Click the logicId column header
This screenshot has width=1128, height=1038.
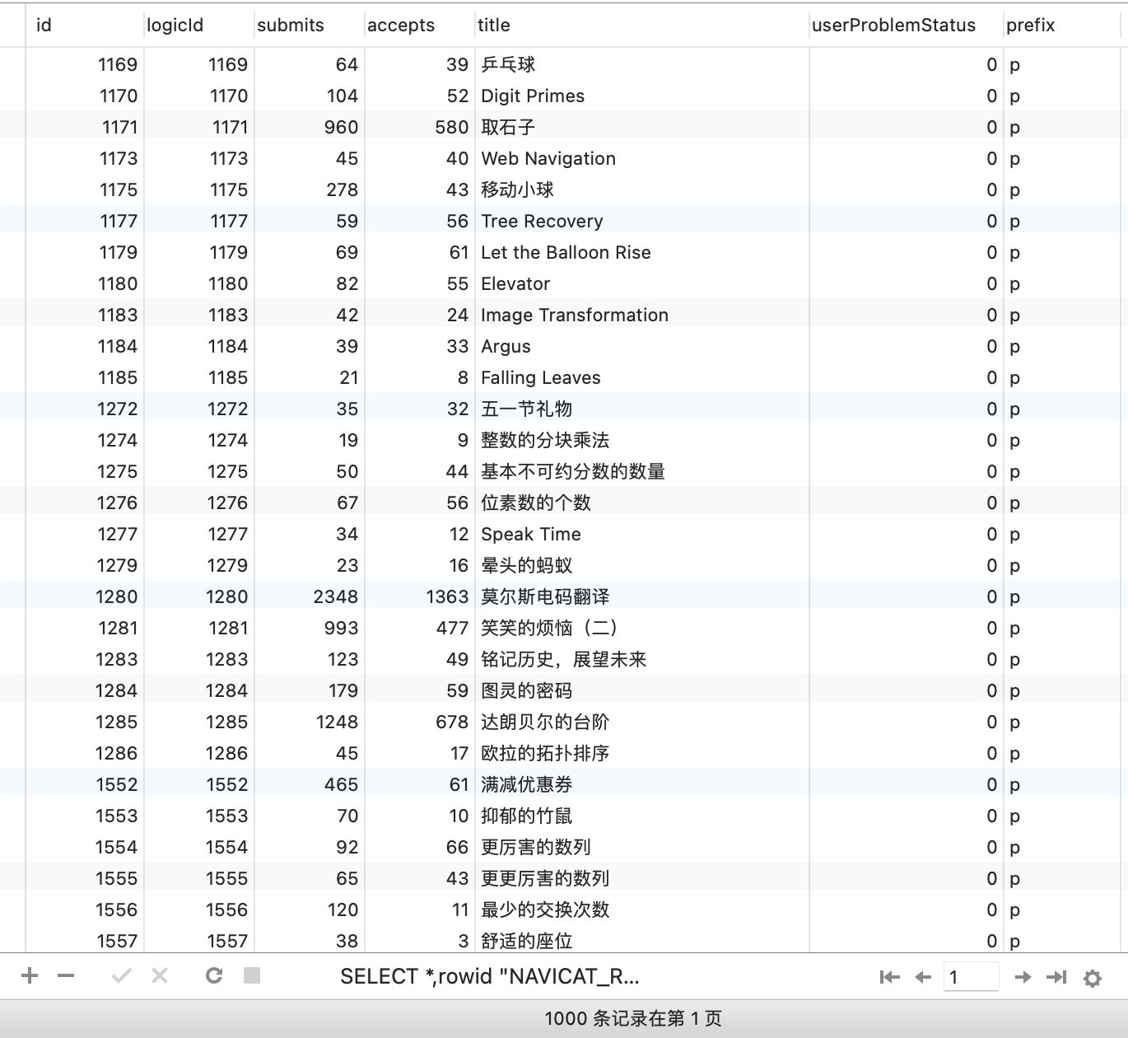point(199,26)
